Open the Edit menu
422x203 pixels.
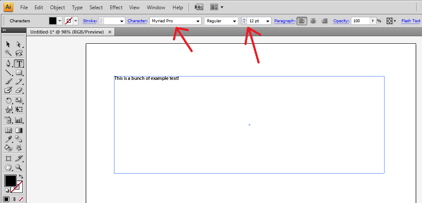coord(39,8)
